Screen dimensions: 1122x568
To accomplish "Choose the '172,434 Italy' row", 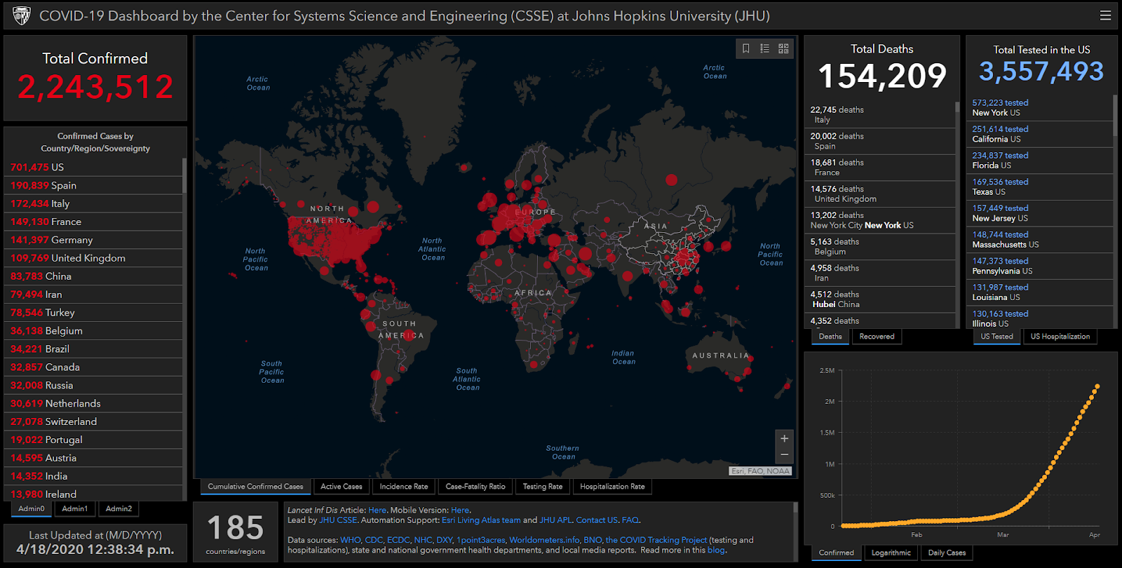I will coord(94,203).
